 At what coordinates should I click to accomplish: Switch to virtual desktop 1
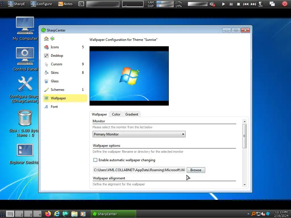(10, 214)
